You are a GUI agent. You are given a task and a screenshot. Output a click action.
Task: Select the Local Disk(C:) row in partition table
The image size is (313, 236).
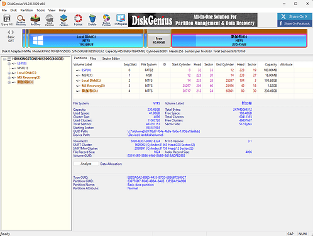pos(193,81)
